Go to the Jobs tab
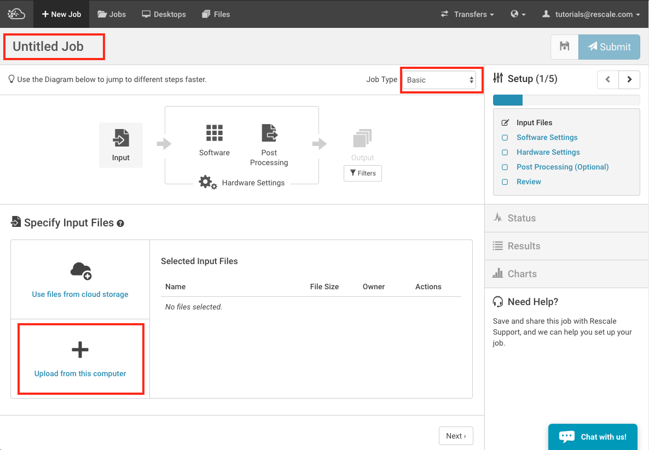This screenshot has height=450, width=649. click(112, 14)
